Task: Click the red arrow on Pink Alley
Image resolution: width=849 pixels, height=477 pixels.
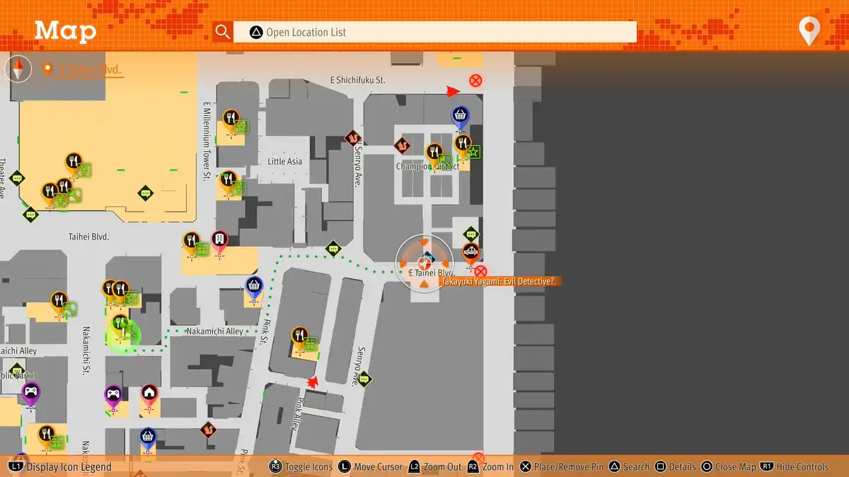Action: click(x=311, y=383)
